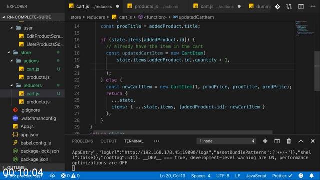Open the notifications bell

tap(311, 175)
